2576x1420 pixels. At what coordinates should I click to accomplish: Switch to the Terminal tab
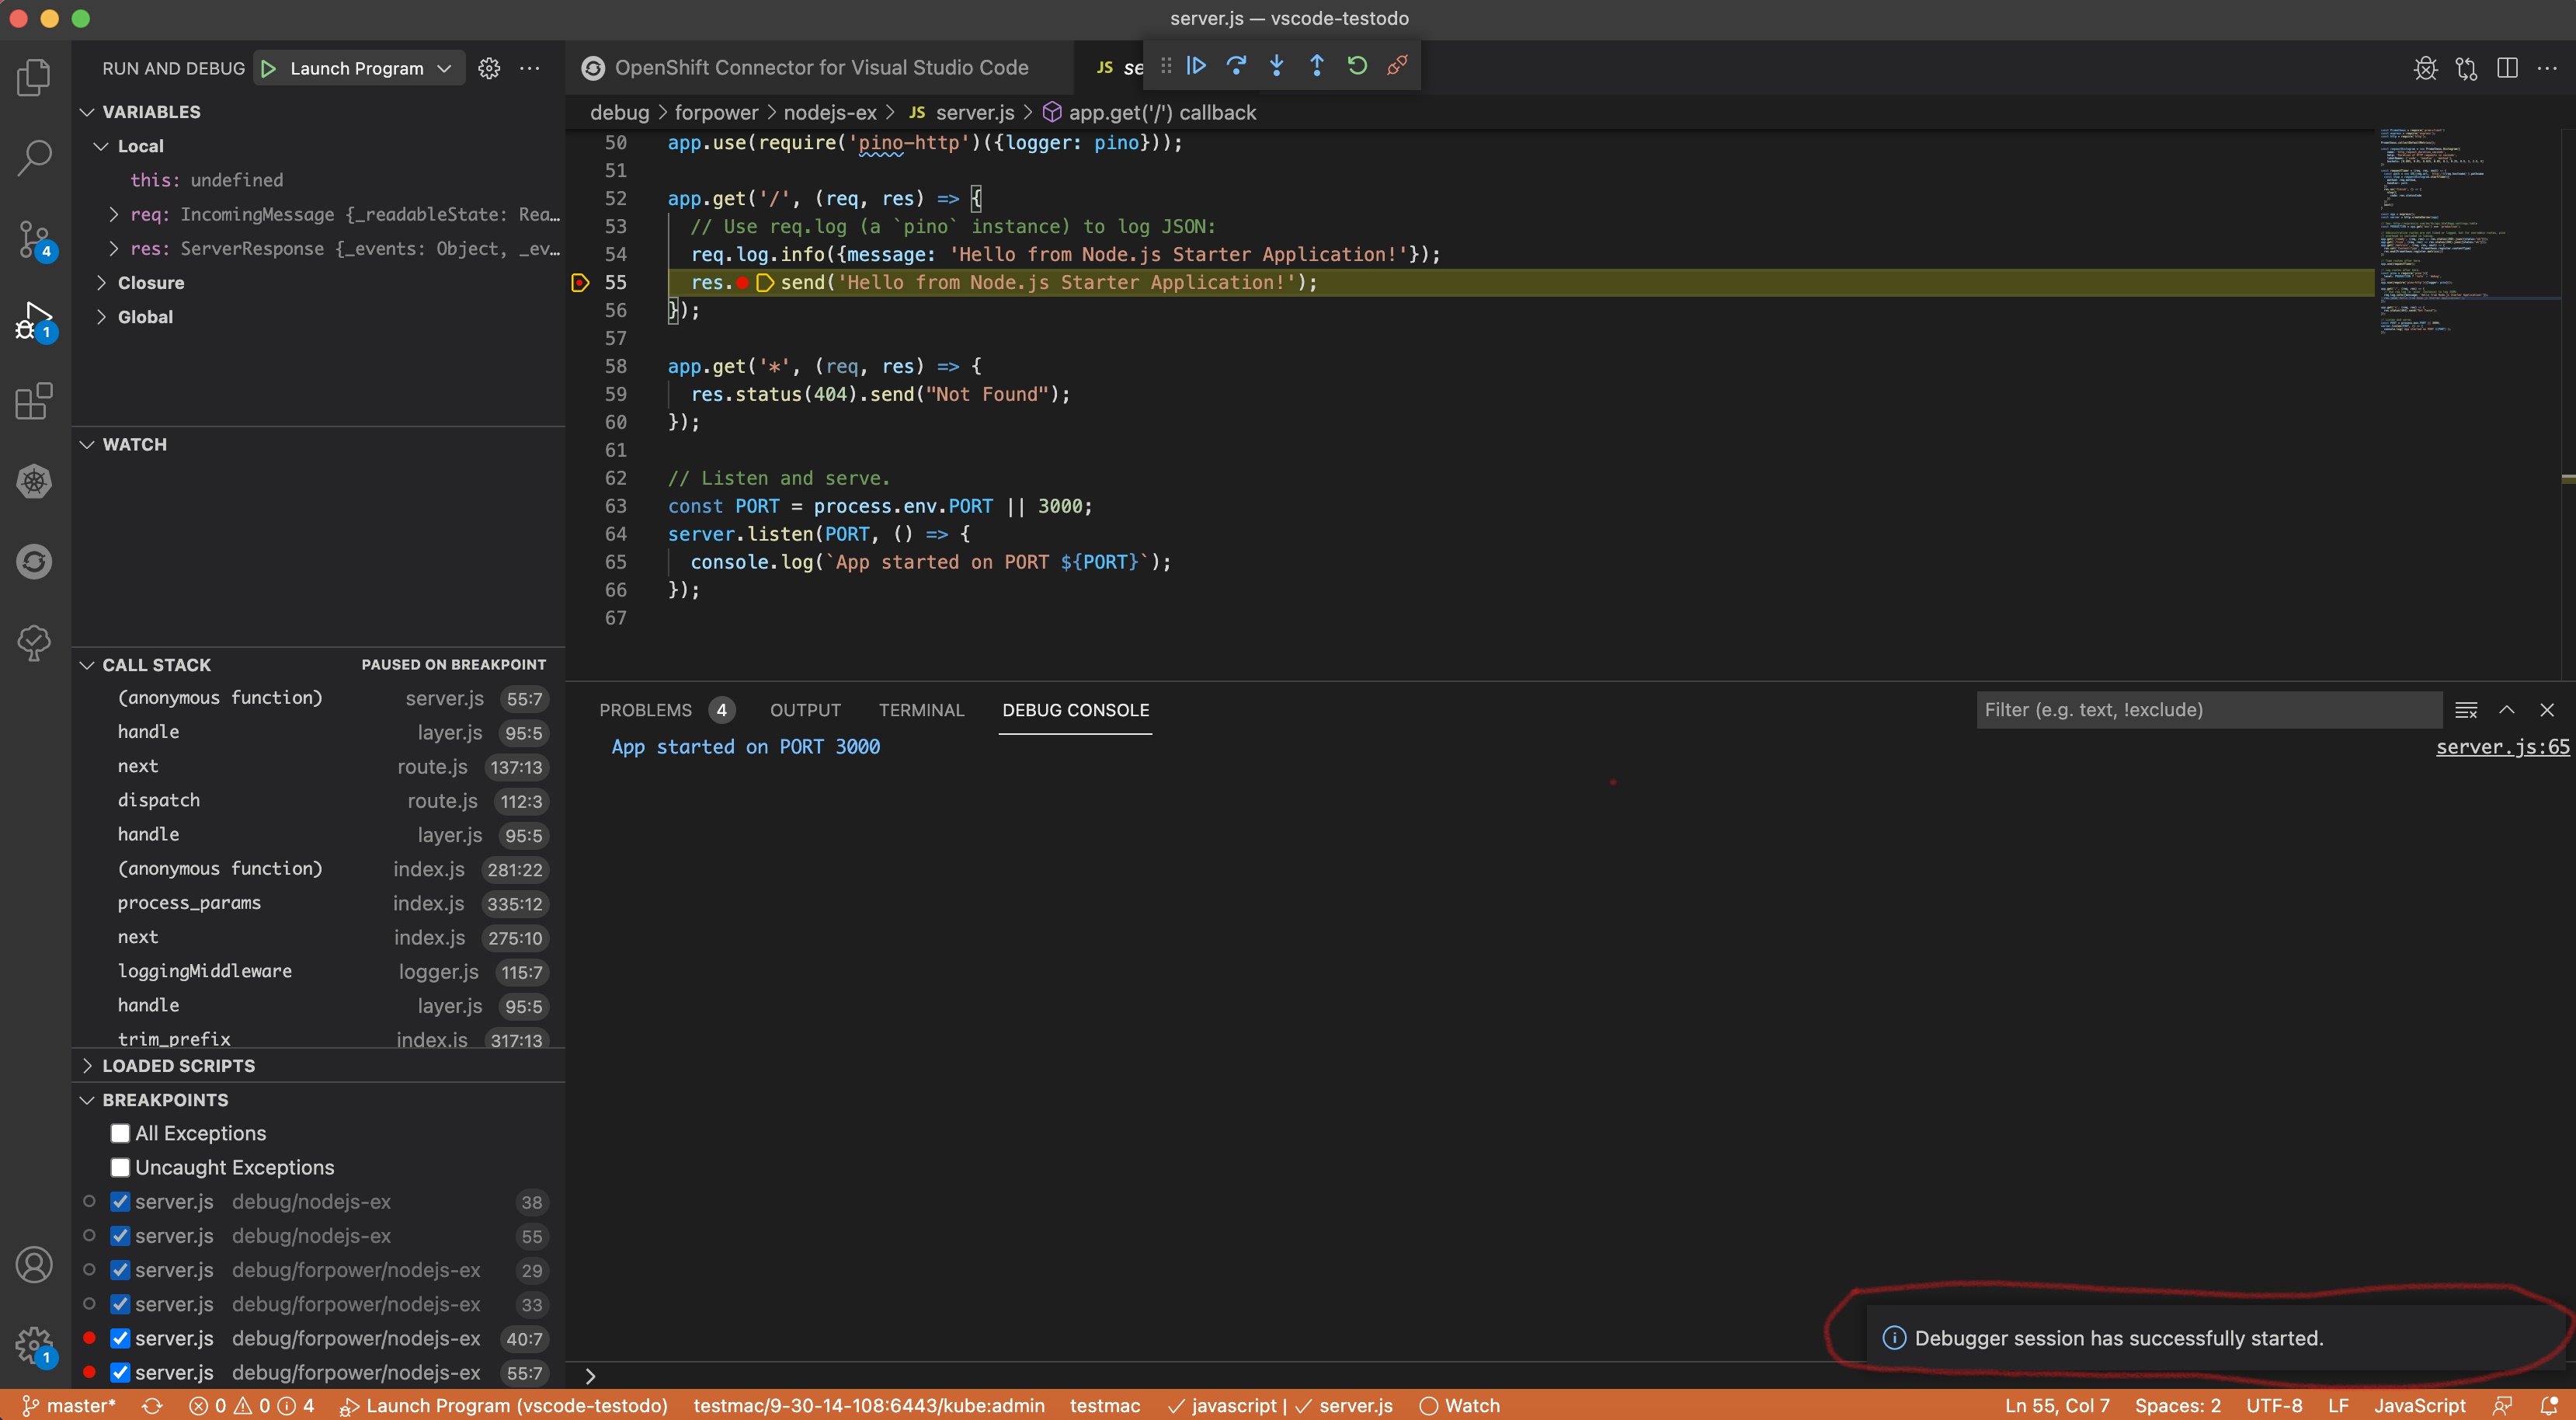[x=921, y=710]
